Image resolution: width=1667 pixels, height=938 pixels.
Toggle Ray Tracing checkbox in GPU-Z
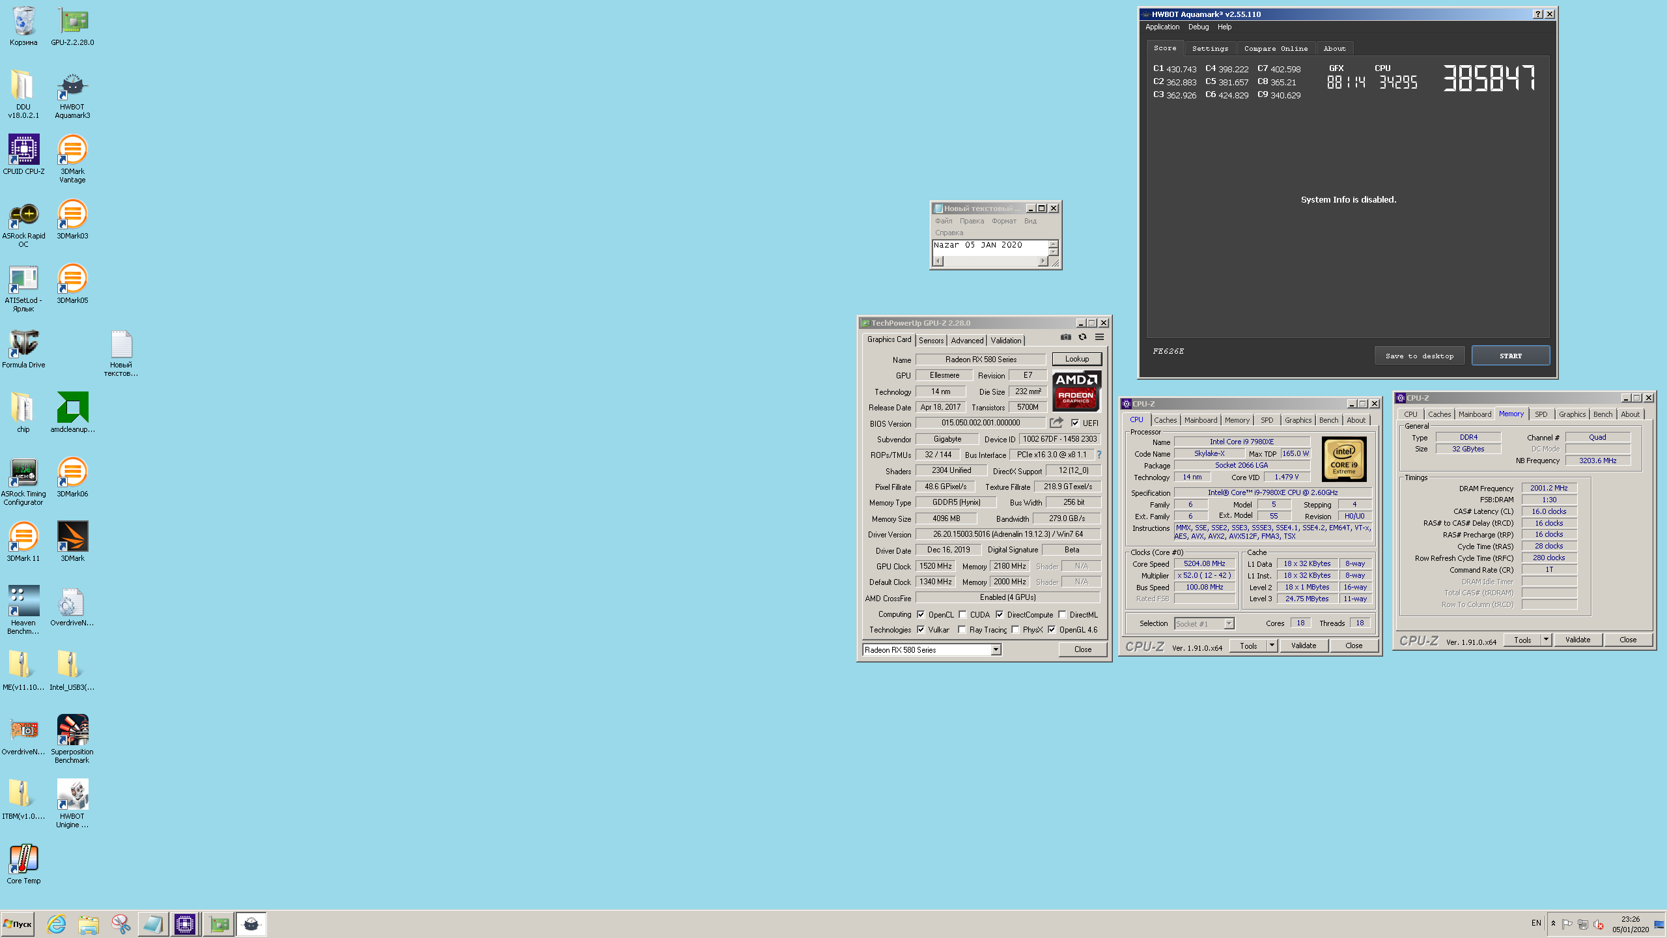coord(962,629)
